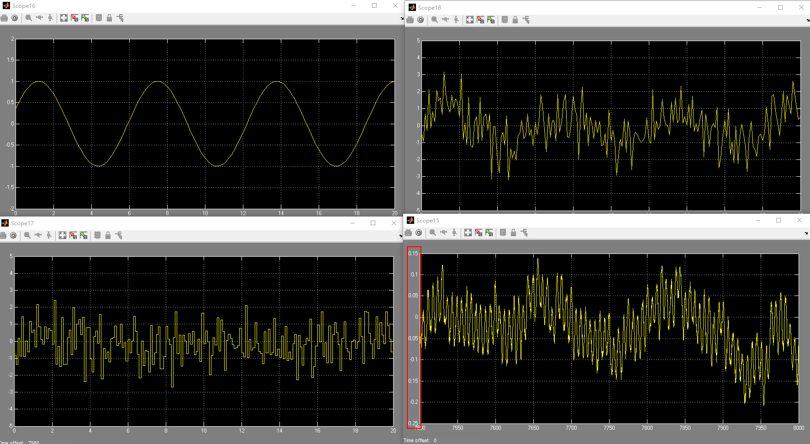Select the Zoom tool in Scope17
Viewport: 810px width, 444px height.
[x=27, y=235]
